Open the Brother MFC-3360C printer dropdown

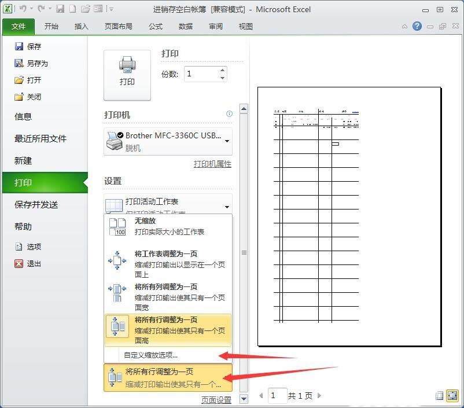pyautogui.click(x=227, y=141)
